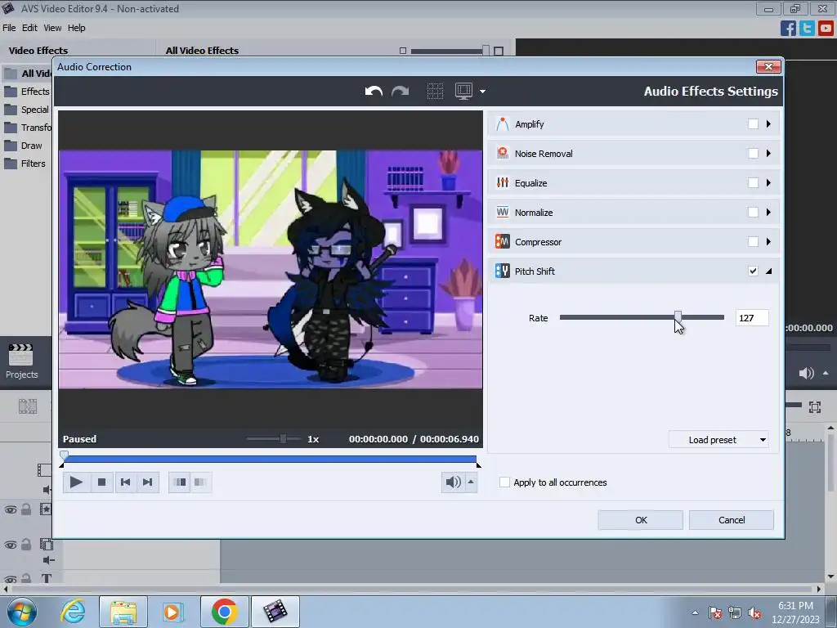Click the grid overlay icon in toolbar

[x=435, y=92]
